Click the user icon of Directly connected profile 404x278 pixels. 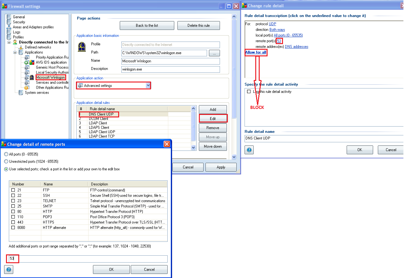[15, 42]
